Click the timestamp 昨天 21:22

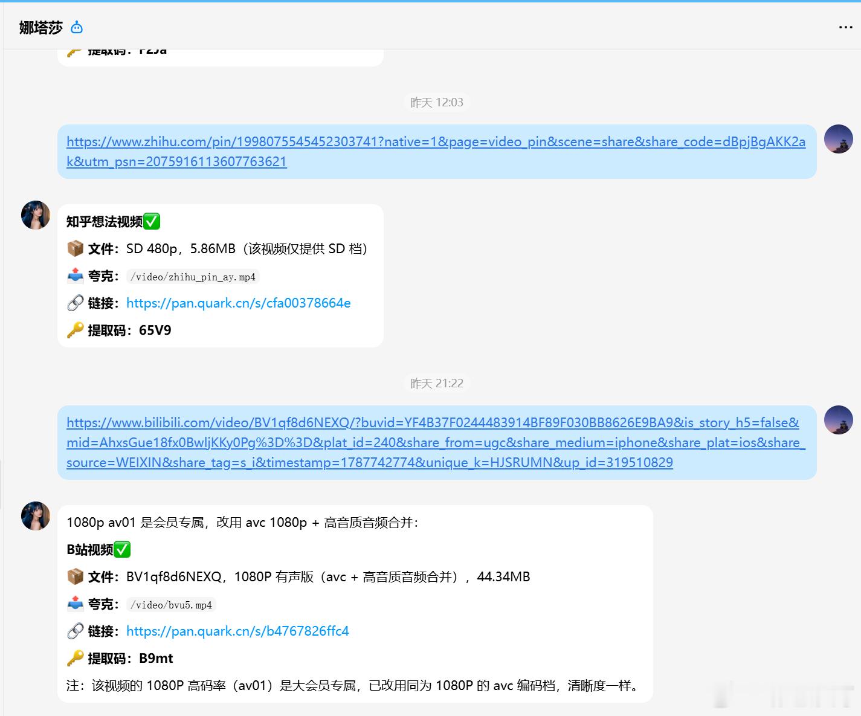(x=437, y=383)
